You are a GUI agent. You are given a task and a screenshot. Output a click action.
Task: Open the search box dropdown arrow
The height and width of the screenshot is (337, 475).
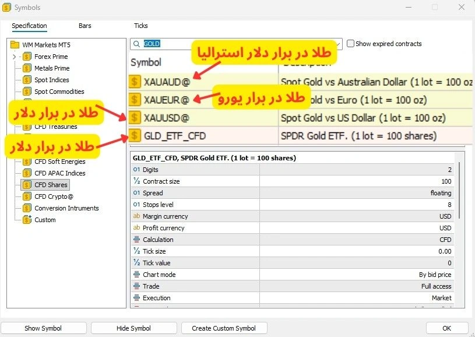(339, 44)
